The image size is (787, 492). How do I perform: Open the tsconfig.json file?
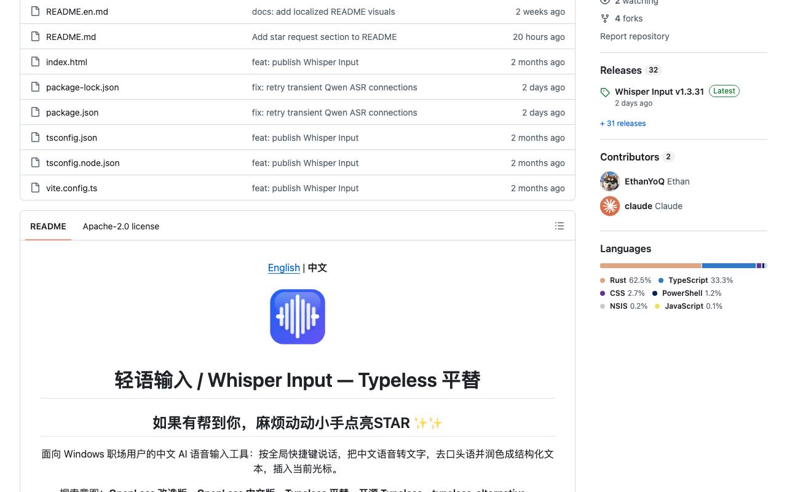(71, 138)
